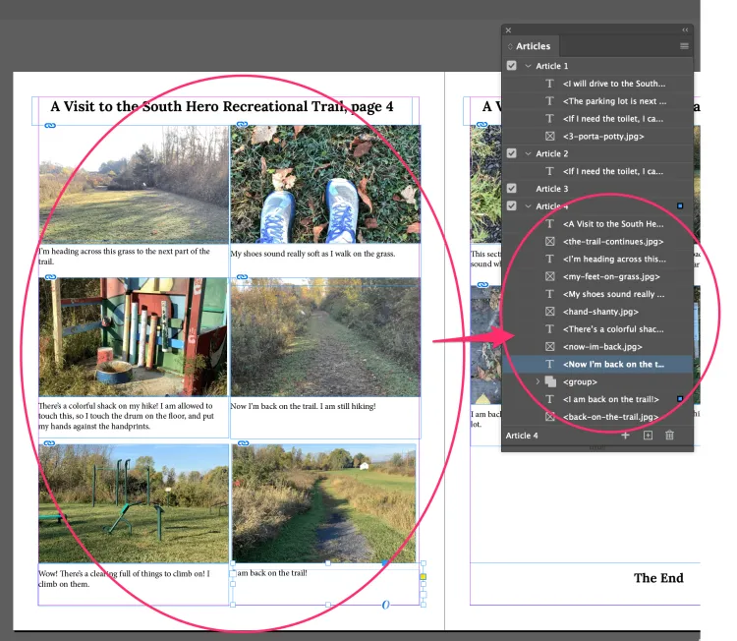The height and width of the screenshot is (641, 737).
Task: Collapse the Article 1 tree
Action: (528, 66)
